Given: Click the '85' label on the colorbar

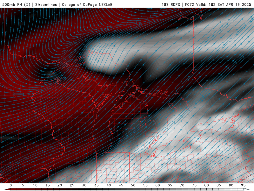Looking at the screenshot, I should tap(219, 185).
